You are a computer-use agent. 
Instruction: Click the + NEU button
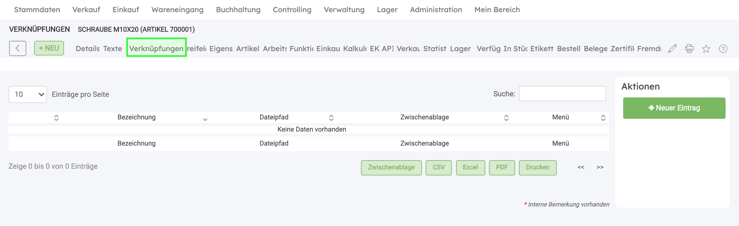coord(49,48)
